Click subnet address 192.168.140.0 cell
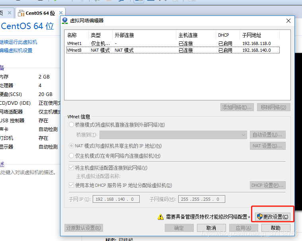The width and height of the screenshot is (302, 241). click(x=257, y=50)
